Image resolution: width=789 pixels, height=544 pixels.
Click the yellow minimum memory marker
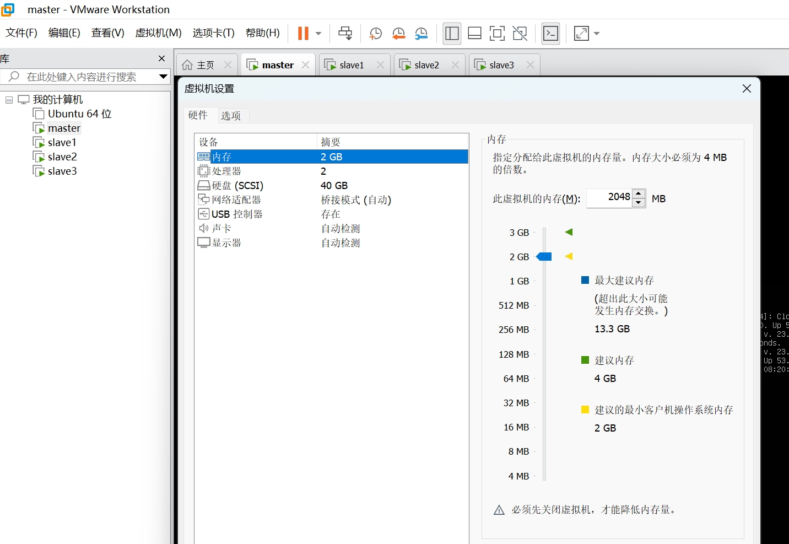coord(569,256)
